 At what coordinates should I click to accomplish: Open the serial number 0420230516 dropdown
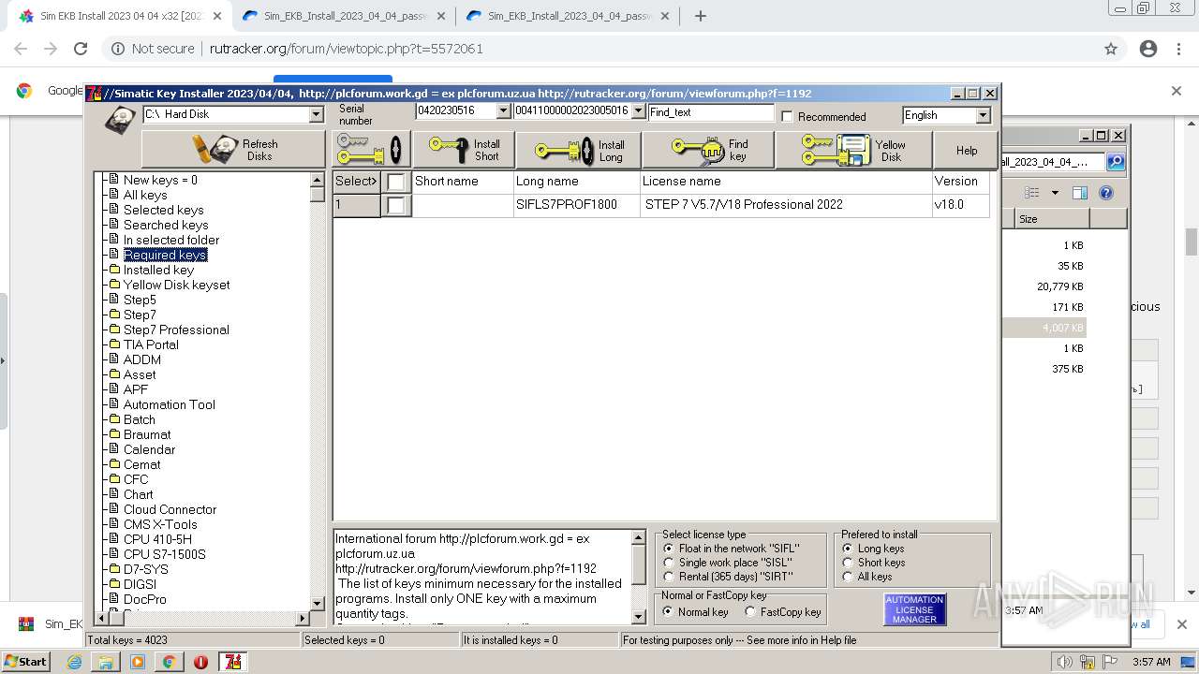(503, 111)
